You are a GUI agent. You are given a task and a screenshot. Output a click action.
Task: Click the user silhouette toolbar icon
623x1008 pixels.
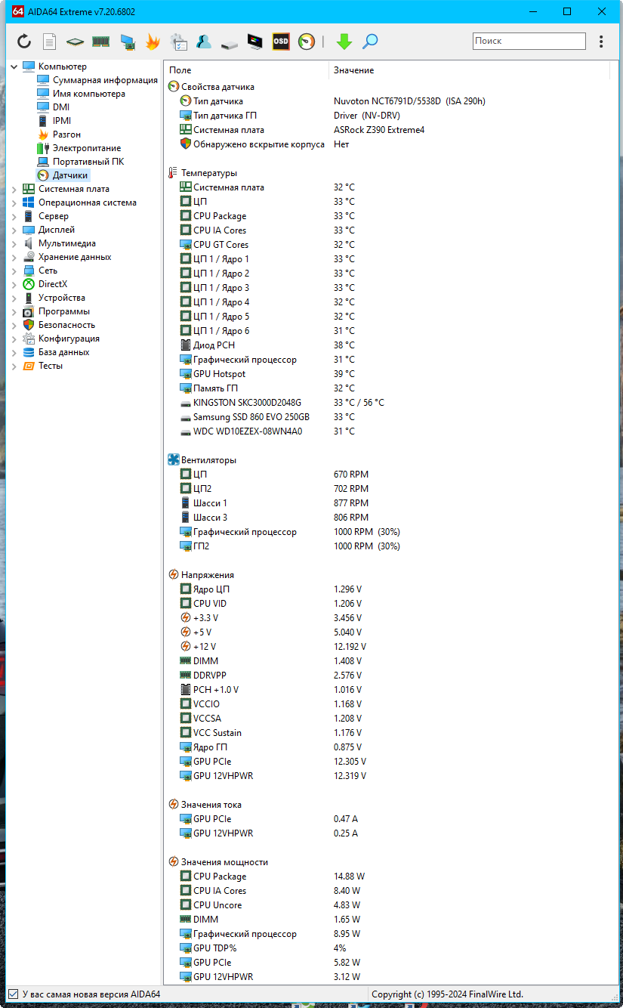(x=203, y=42)
